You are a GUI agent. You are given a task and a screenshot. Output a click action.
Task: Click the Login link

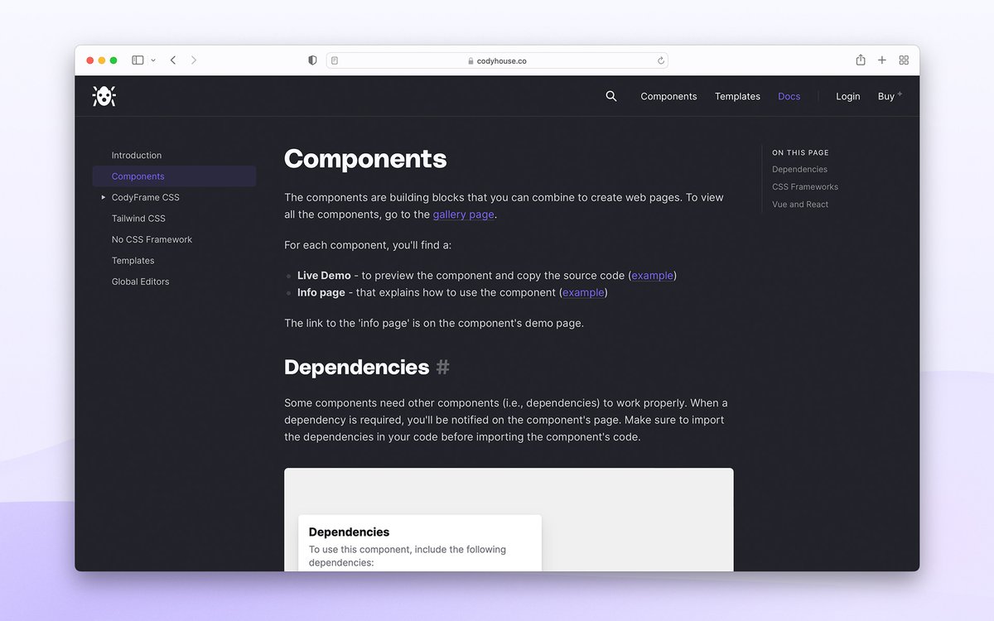(847, 96)
